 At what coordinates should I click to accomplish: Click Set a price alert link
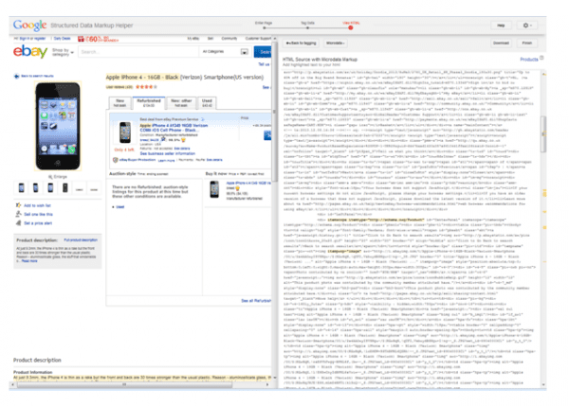(x=38, y=223)
